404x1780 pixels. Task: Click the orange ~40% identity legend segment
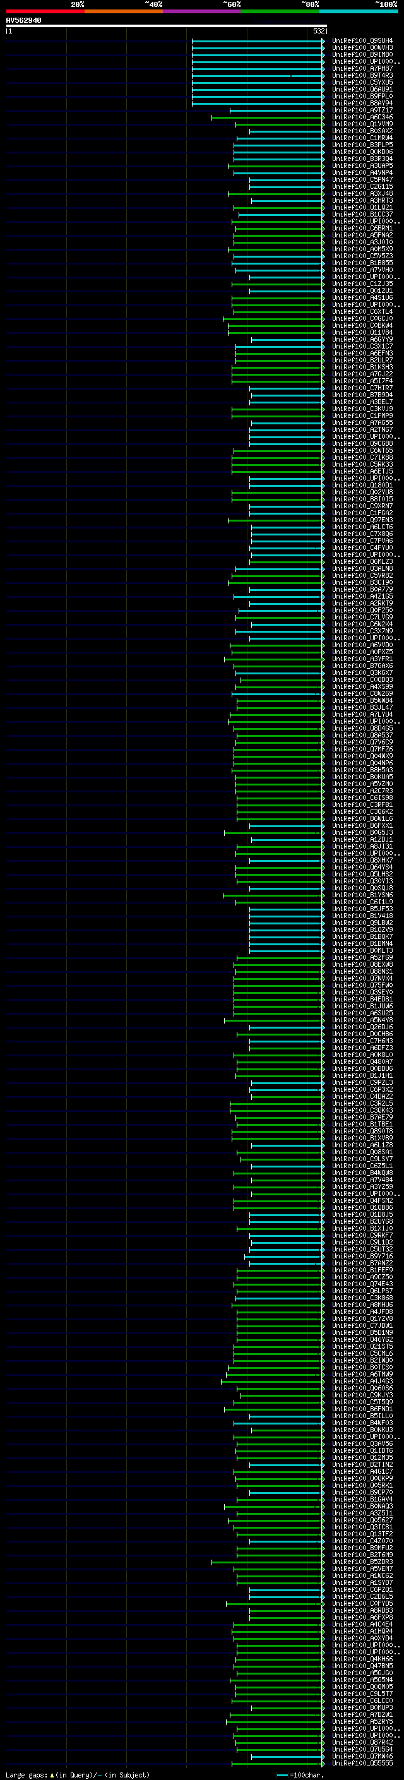click(x=124, y=11)
